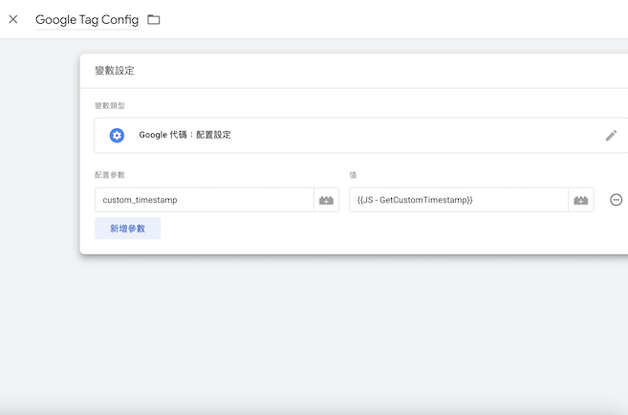Click 新增參數 to add parameter
The width and height of the screenshot is (628, 415).
point(128,229)
